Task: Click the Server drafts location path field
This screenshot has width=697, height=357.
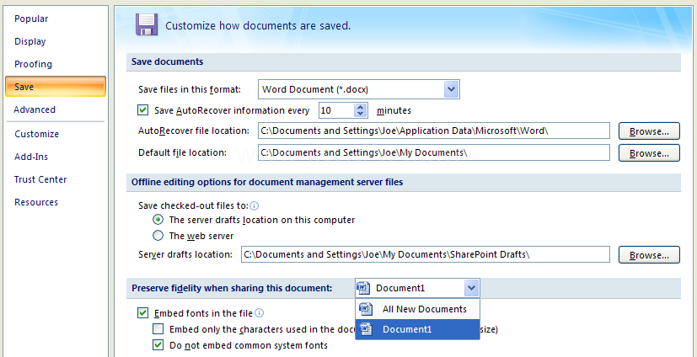Action: [426, 254]
